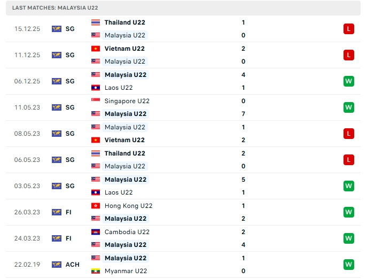This screenshot has height=279, width=367.
Task: Click the red L badge for 15.12.25
Action: coord(349,29)
